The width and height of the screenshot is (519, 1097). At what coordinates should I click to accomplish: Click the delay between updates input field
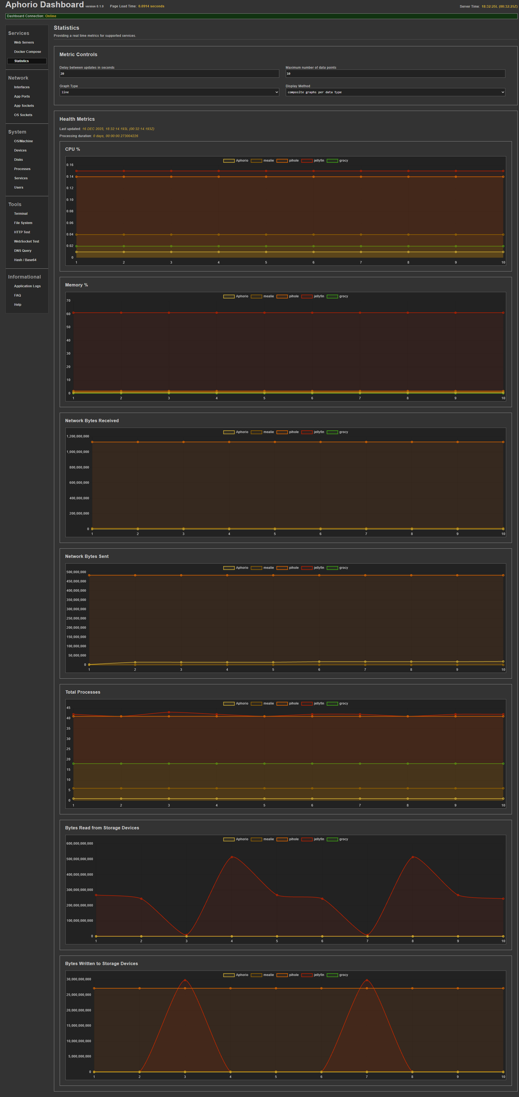pyautogui.click(x=169, y=74)
